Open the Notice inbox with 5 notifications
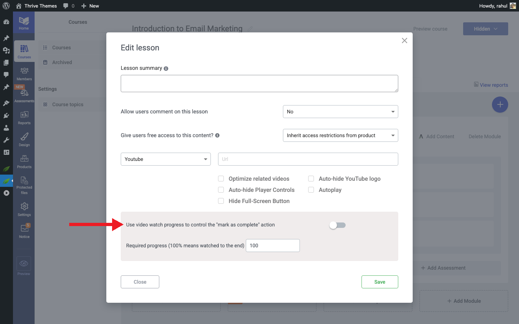This screenshot has height=324, width=519. click(24, 230)
